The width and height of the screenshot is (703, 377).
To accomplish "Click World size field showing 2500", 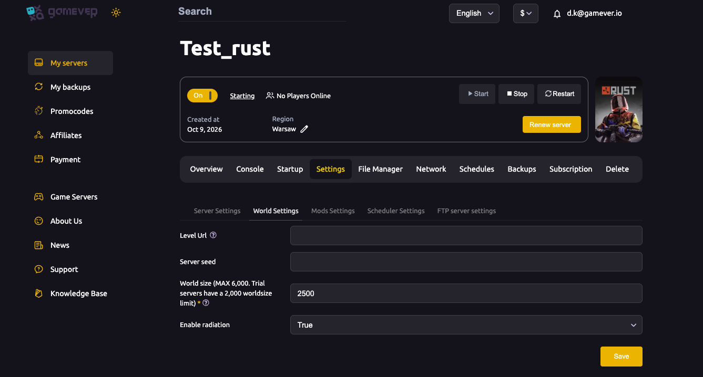I will [x=466, y=294].
